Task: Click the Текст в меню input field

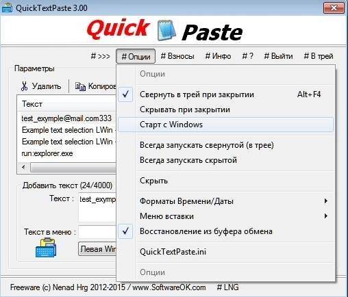Action: coord(97,232)
